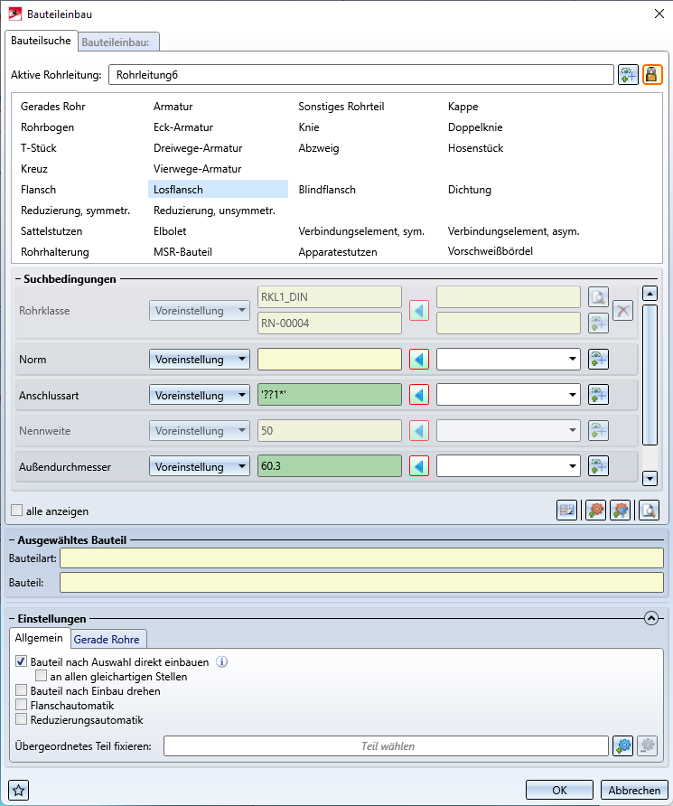This screenshot has width=673, height=806.
Task: Open the Anschlussart Voreinstellung dropdown
Action: coord(200,395)
